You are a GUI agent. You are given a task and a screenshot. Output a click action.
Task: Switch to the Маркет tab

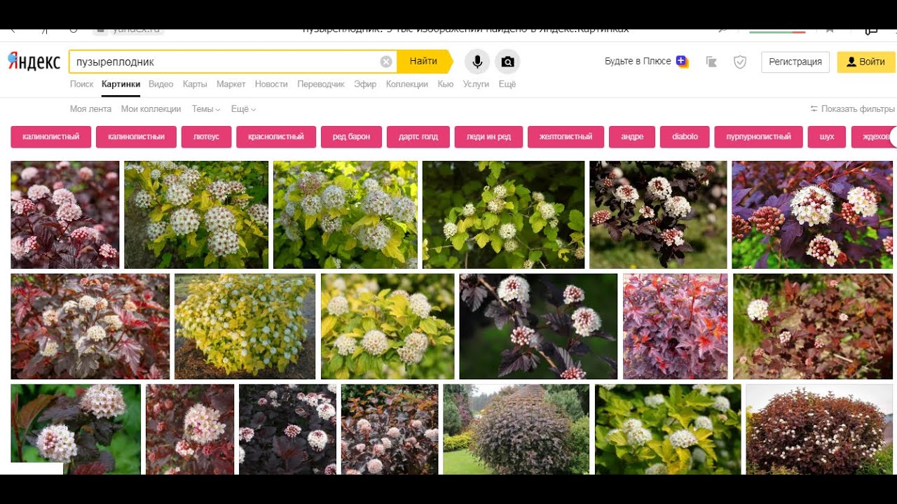(x=231, y=84)
